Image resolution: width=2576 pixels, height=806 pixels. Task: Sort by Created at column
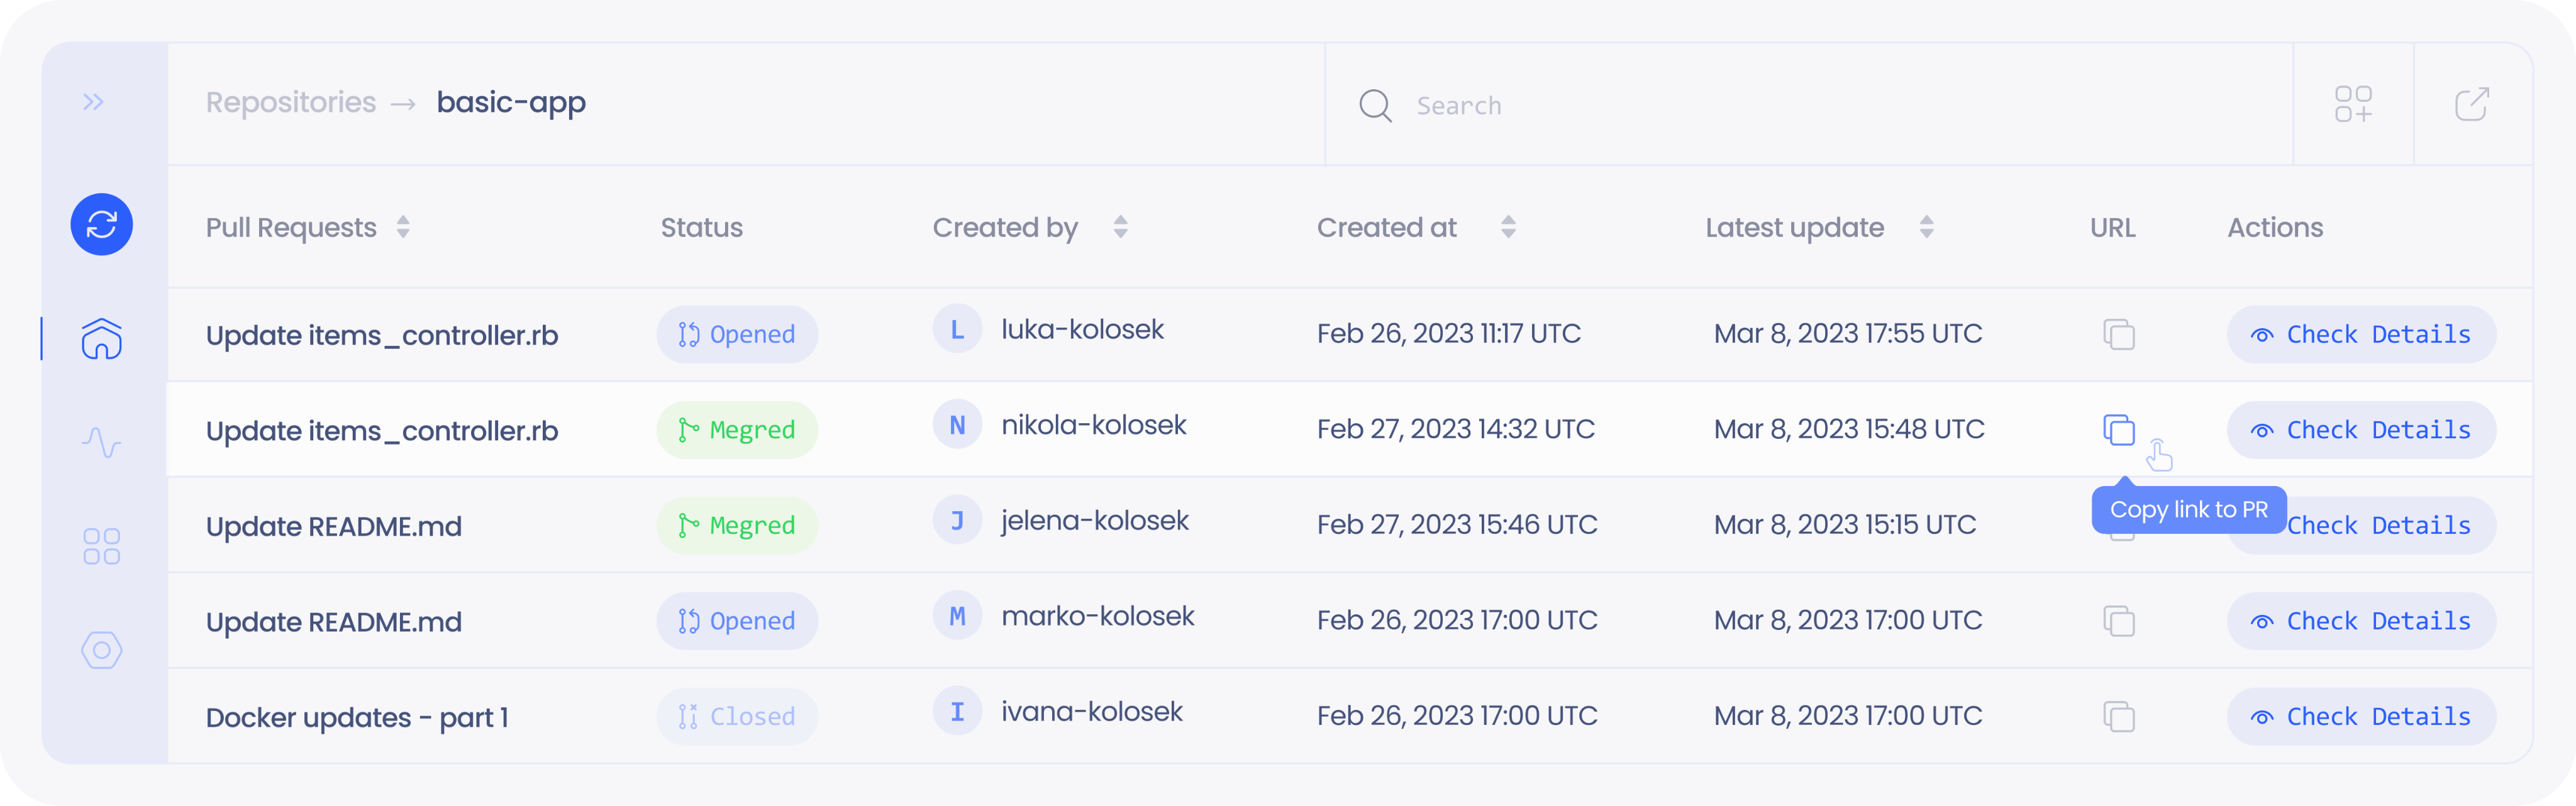(1508, 228)
